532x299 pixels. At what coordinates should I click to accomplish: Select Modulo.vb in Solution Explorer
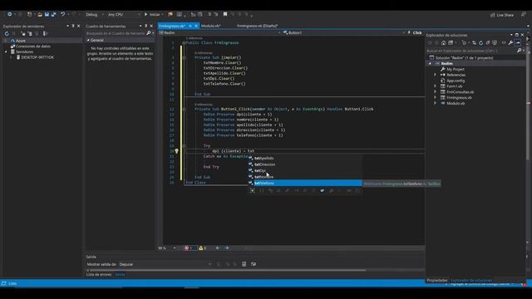pyautogui.click(x=456, y=103)
